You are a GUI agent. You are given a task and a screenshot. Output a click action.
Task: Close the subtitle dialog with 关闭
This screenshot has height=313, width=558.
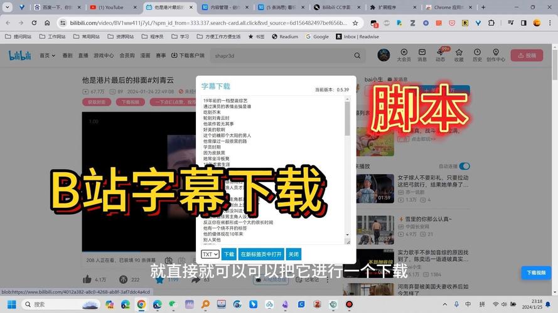(x=293, y=254)
